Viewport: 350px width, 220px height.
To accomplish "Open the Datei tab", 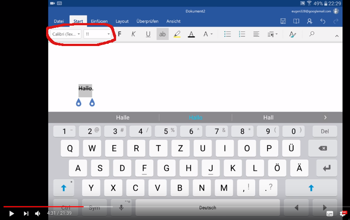I will tap(59, 21).
